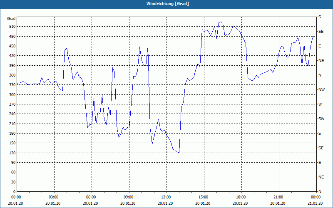Click the 150 y-axis label

12,143
